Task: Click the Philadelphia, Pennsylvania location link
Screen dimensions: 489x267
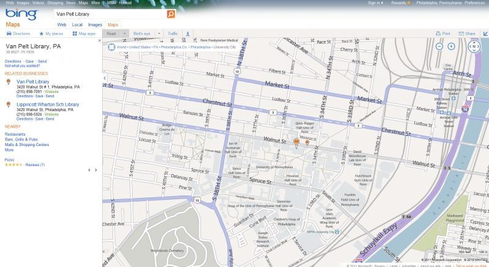Action: [439, 3]
